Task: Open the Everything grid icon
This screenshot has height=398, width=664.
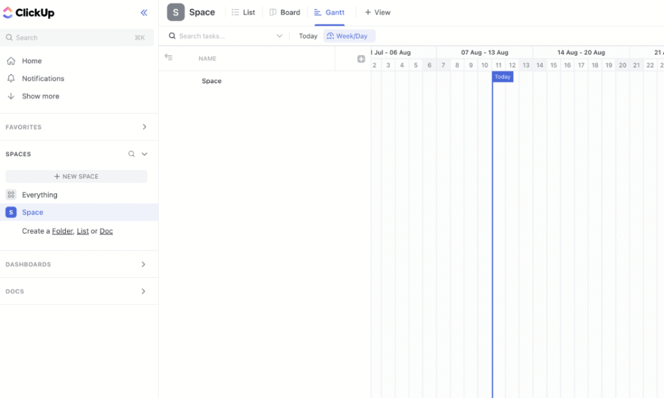Action: coord(11,195)
